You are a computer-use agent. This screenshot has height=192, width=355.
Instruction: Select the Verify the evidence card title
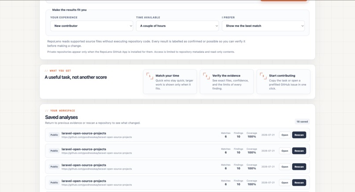click(226, 76)
